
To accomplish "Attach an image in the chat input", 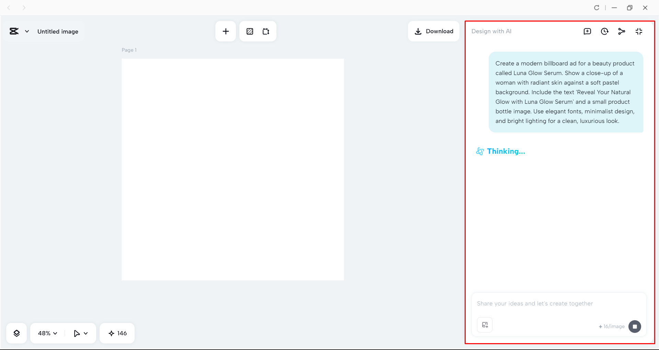I will coord(484,325).
